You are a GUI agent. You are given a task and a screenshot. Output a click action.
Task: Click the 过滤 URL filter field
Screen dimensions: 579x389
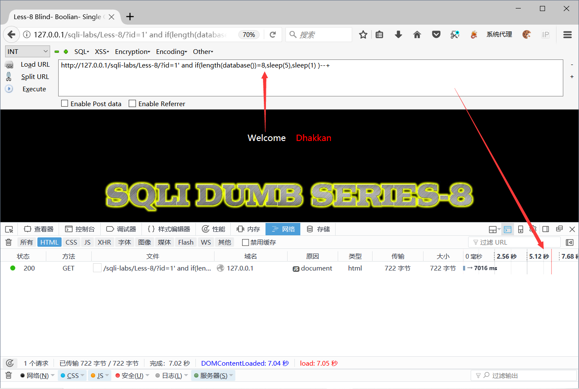[x=514, y=242]
